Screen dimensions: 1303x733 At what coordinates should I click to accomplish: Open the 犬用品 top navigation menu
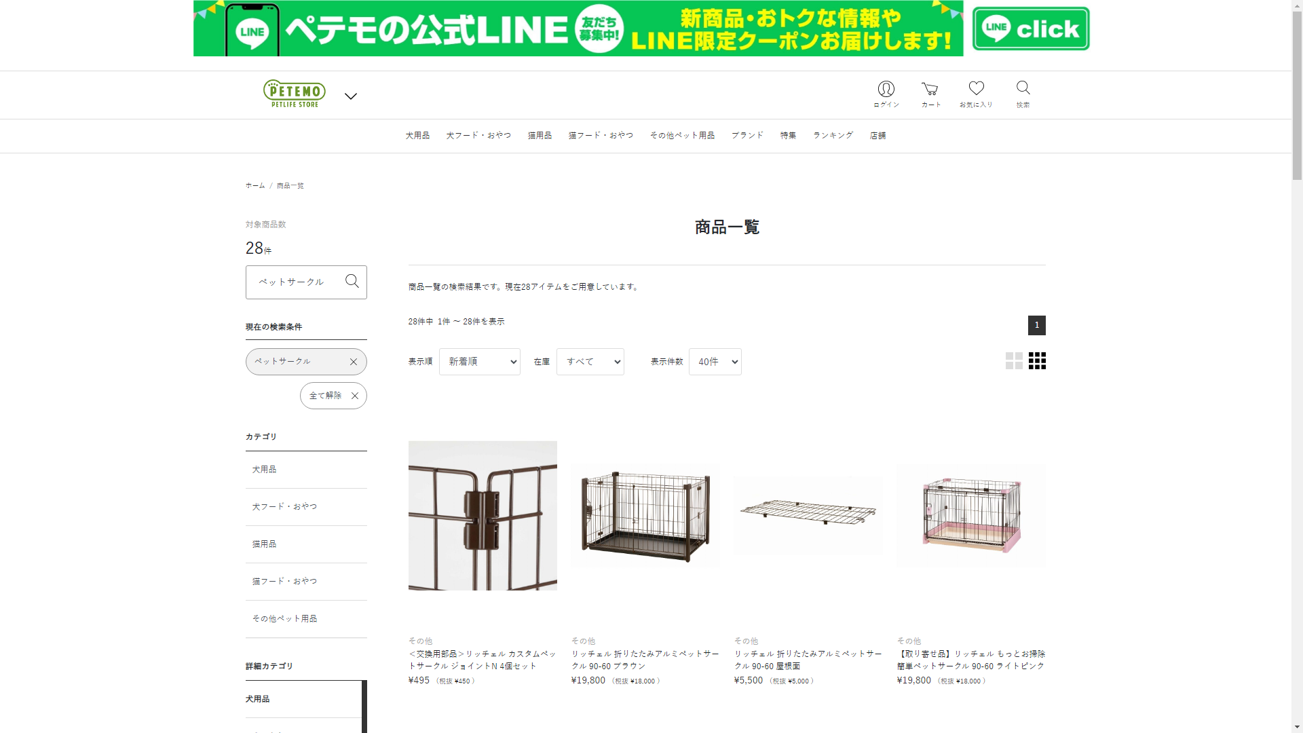(x=417, y=136)
